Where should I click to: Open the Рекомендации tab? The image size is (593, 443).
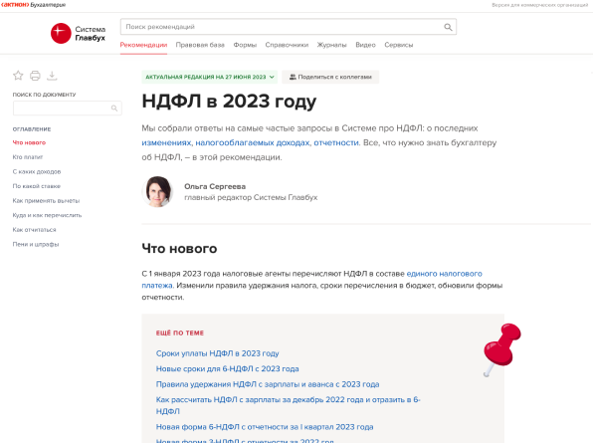click(143, 45)
